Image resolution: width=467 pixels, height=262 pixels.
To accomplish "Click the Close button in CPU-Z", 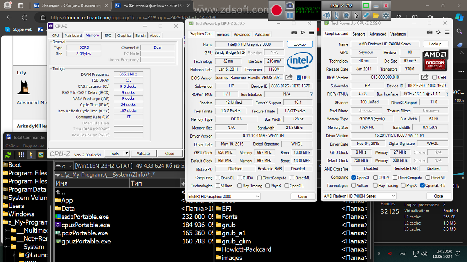I will click(170, 154).
